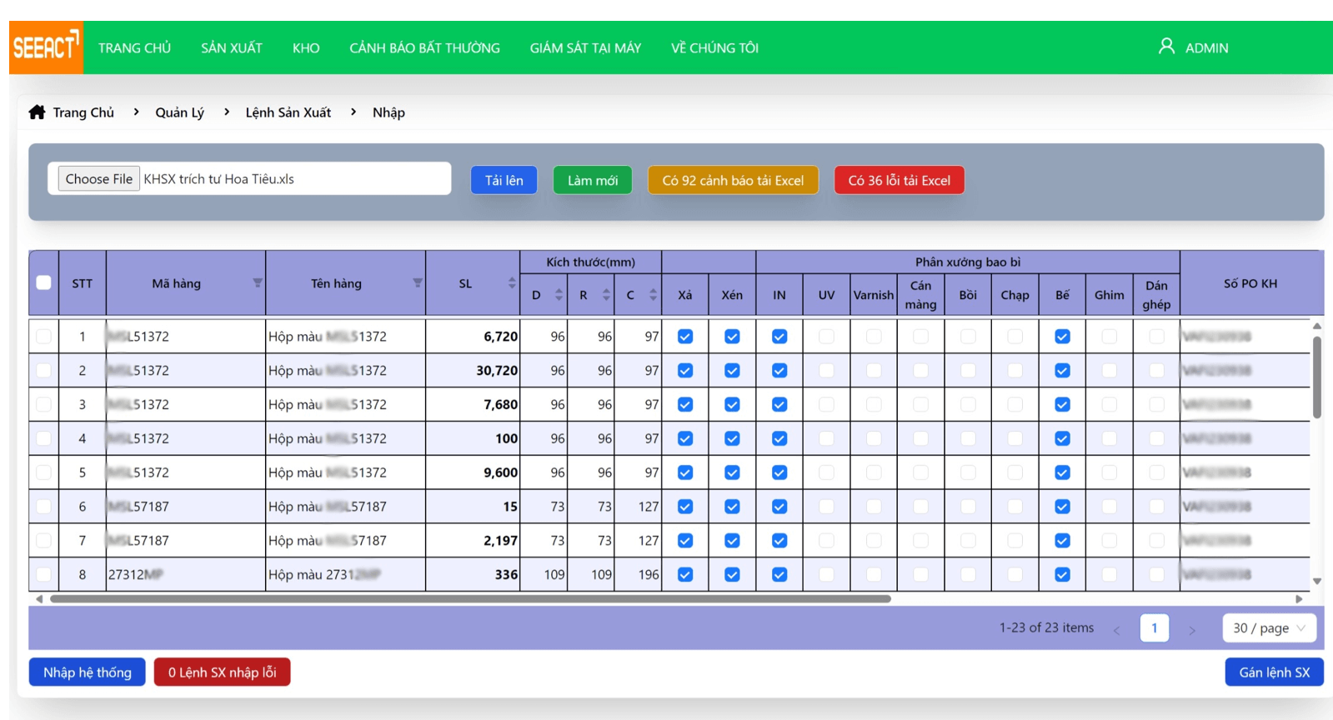Click the Tải lên upload button
Screen dimensions: 1333x720
click(504, 180)
